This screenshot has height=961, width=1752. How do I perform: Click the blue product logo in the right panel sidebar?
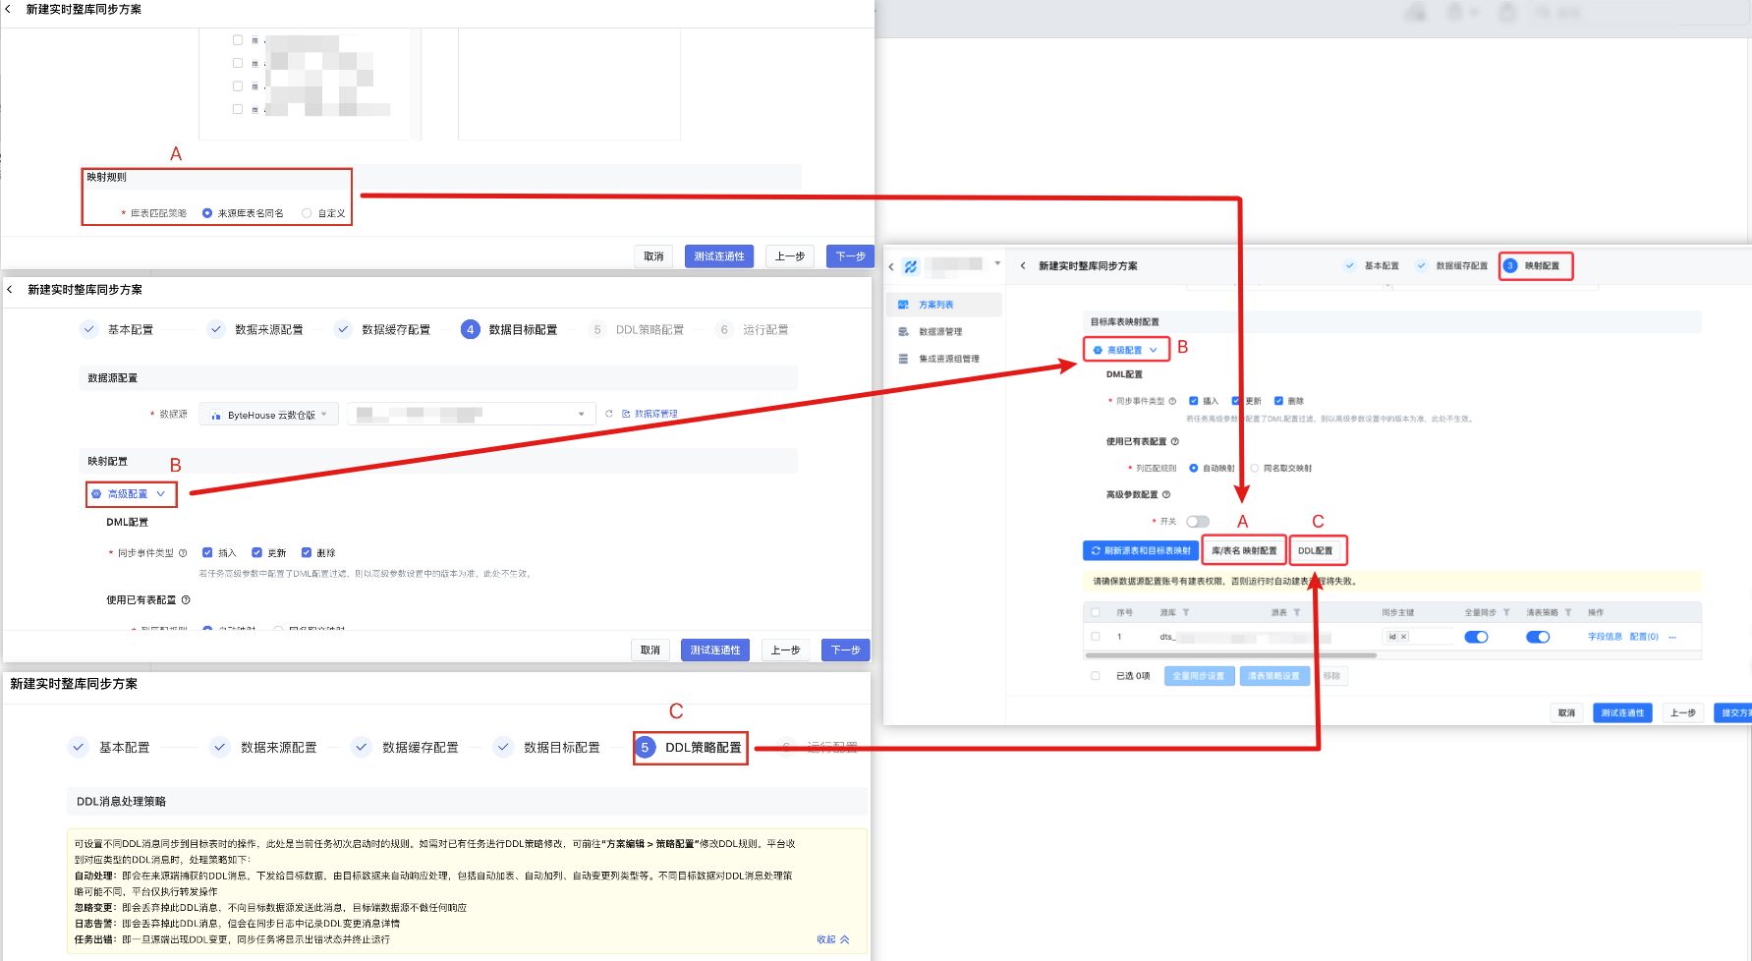point(911,266)
